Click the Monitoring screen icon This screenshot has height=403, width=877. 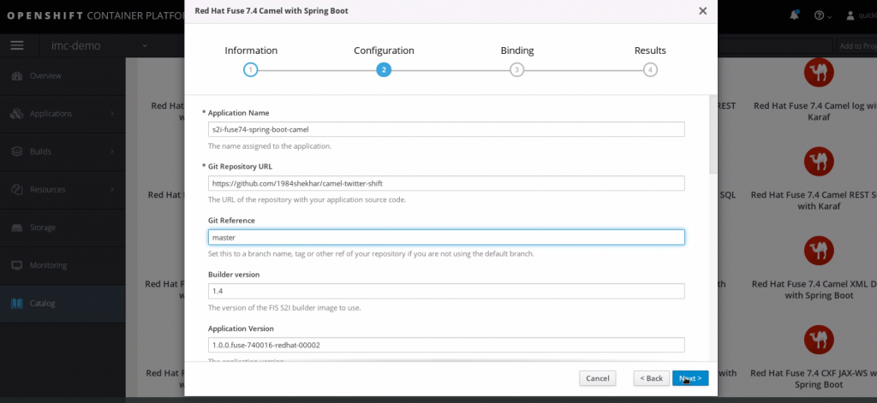click(16, 265)
